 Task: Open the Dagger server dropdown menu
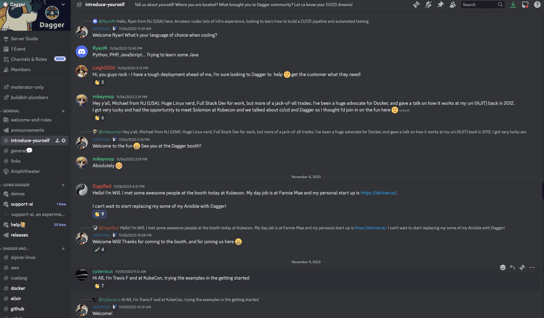(63, 5)
